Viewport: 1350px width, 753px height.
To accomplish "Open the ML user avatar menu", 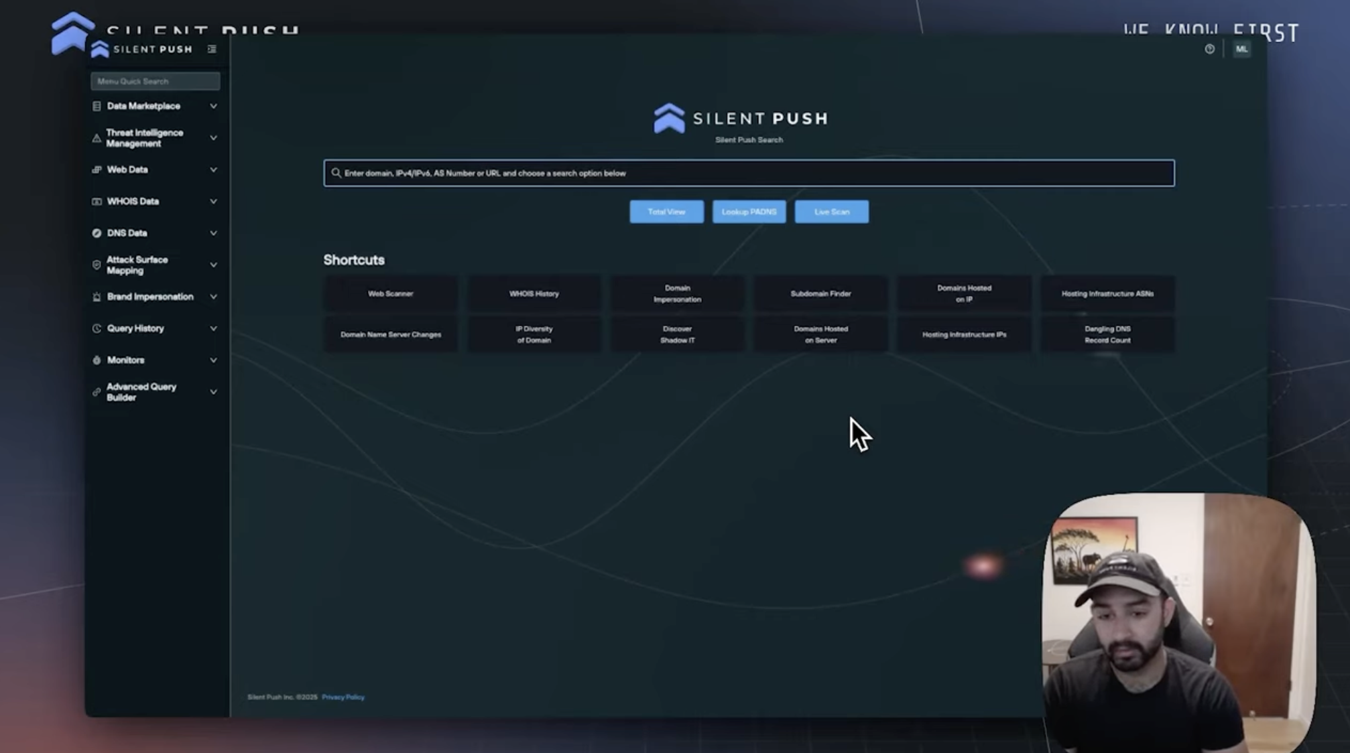I will click(1241, 49).
